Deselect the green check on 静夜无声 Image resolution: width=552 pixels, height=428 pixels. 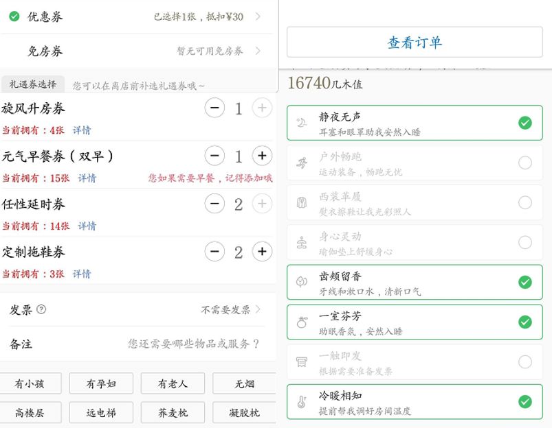point(526,122)
